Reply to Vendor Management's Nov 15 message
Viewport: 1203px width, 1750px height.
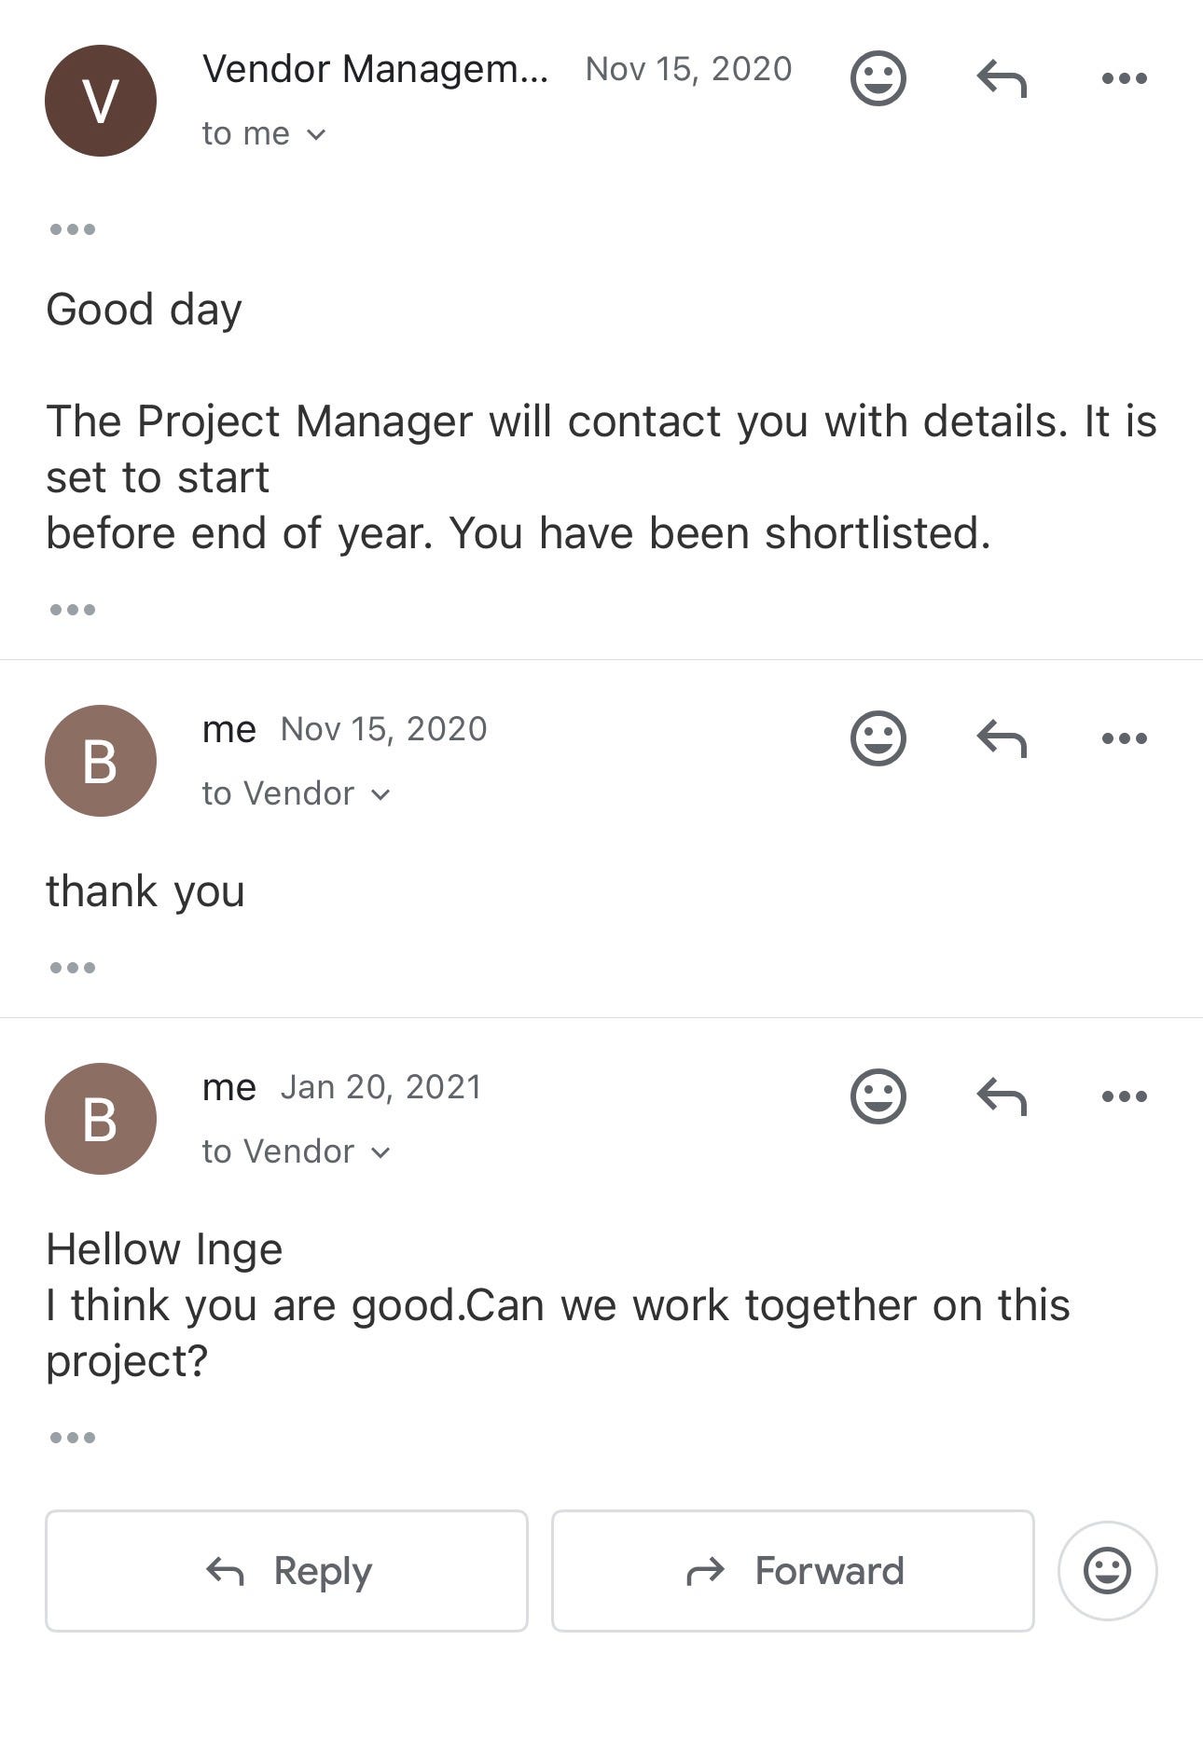point(1002,78)
